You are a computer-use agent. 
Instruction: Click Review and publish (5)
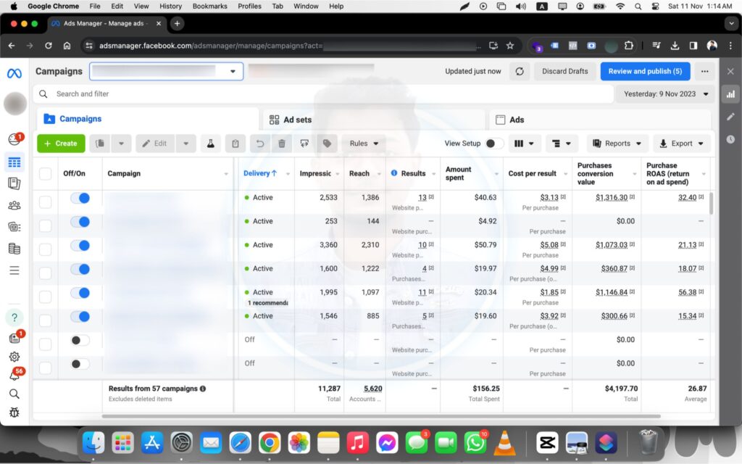click(645, 72)
